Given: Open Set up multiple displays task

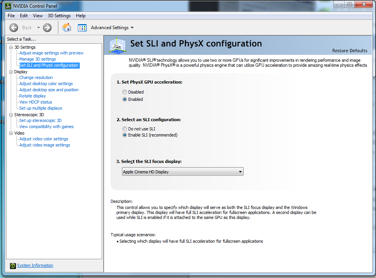Looking at the screenshot, I should click(x=41, y=108).
